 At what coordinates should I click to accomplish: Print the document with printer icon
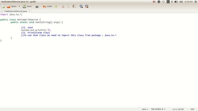[x=37, y=6]
